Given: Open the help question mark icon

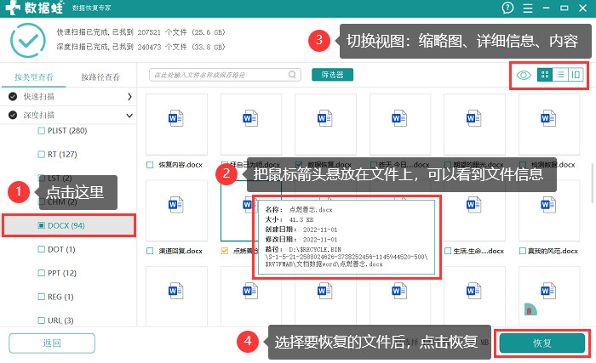Looking at the screenshot, I should 507,8.
